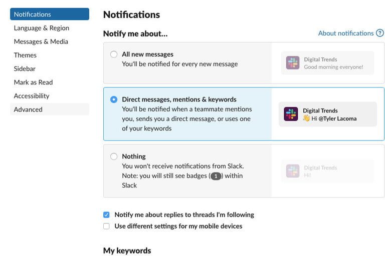Show the Accessibility preferences
Viewport: 385px width, 256px height.
coord(32,95)
